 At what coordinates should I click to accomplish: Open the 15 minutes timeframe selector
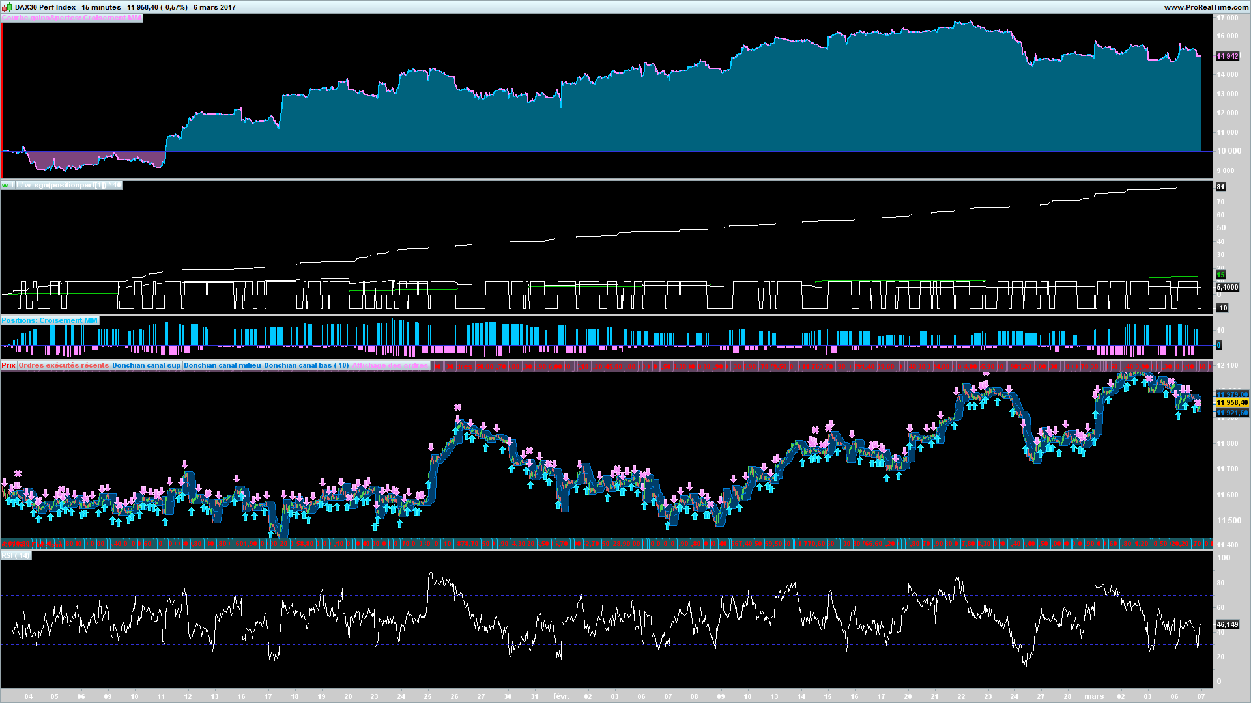pos(101,7)
